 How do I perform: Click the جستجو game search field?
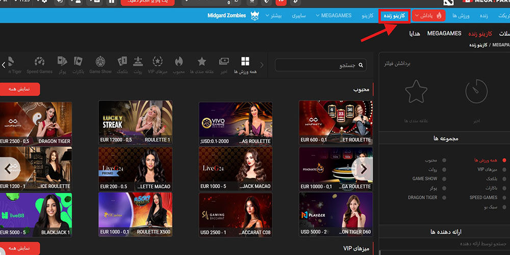tap(320, 65)
